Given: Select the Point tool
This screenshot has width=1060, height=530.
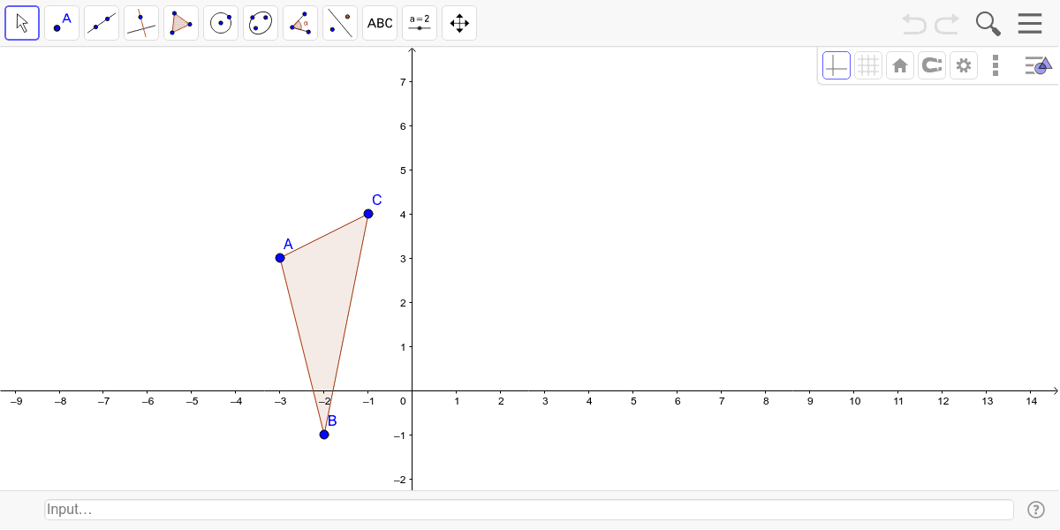Looking at the screenshot, I should pos(62,23).
